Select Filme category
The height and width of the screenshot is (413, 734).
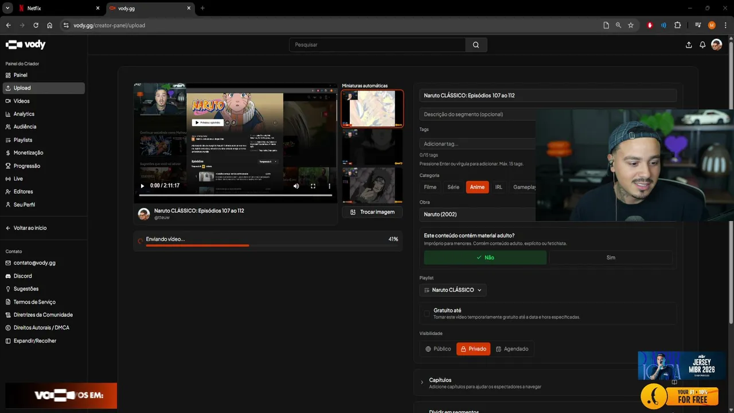[x=430, y=187]
